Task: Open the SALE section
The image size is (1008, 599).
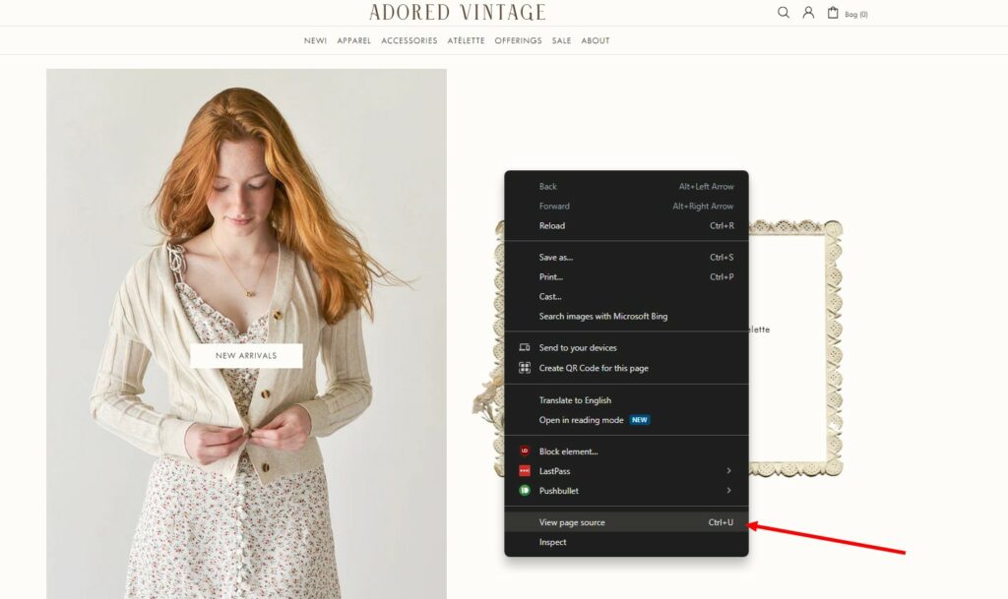Action: point(561,40)
